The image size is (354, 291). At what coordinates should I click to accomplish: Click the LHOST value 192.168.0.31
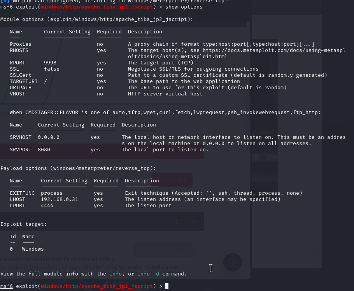click(60, 199)
